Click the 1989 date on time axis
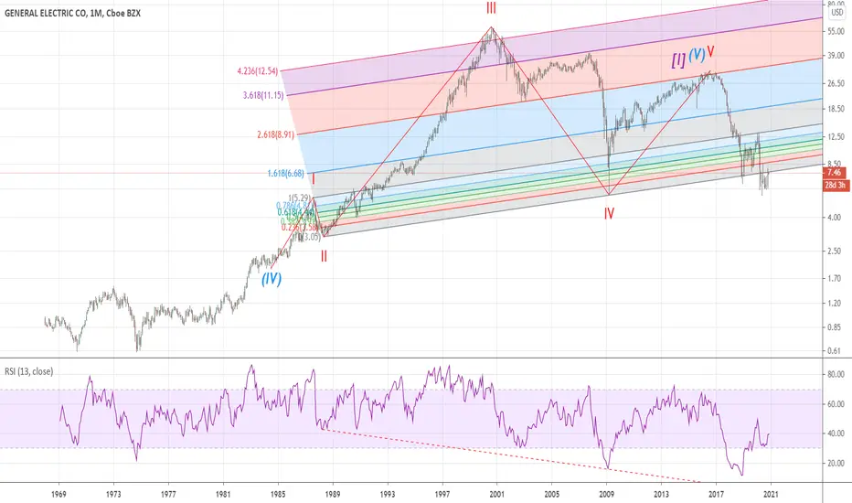The height and width of the screenshot is (503, 852). (x=333, y=494)
